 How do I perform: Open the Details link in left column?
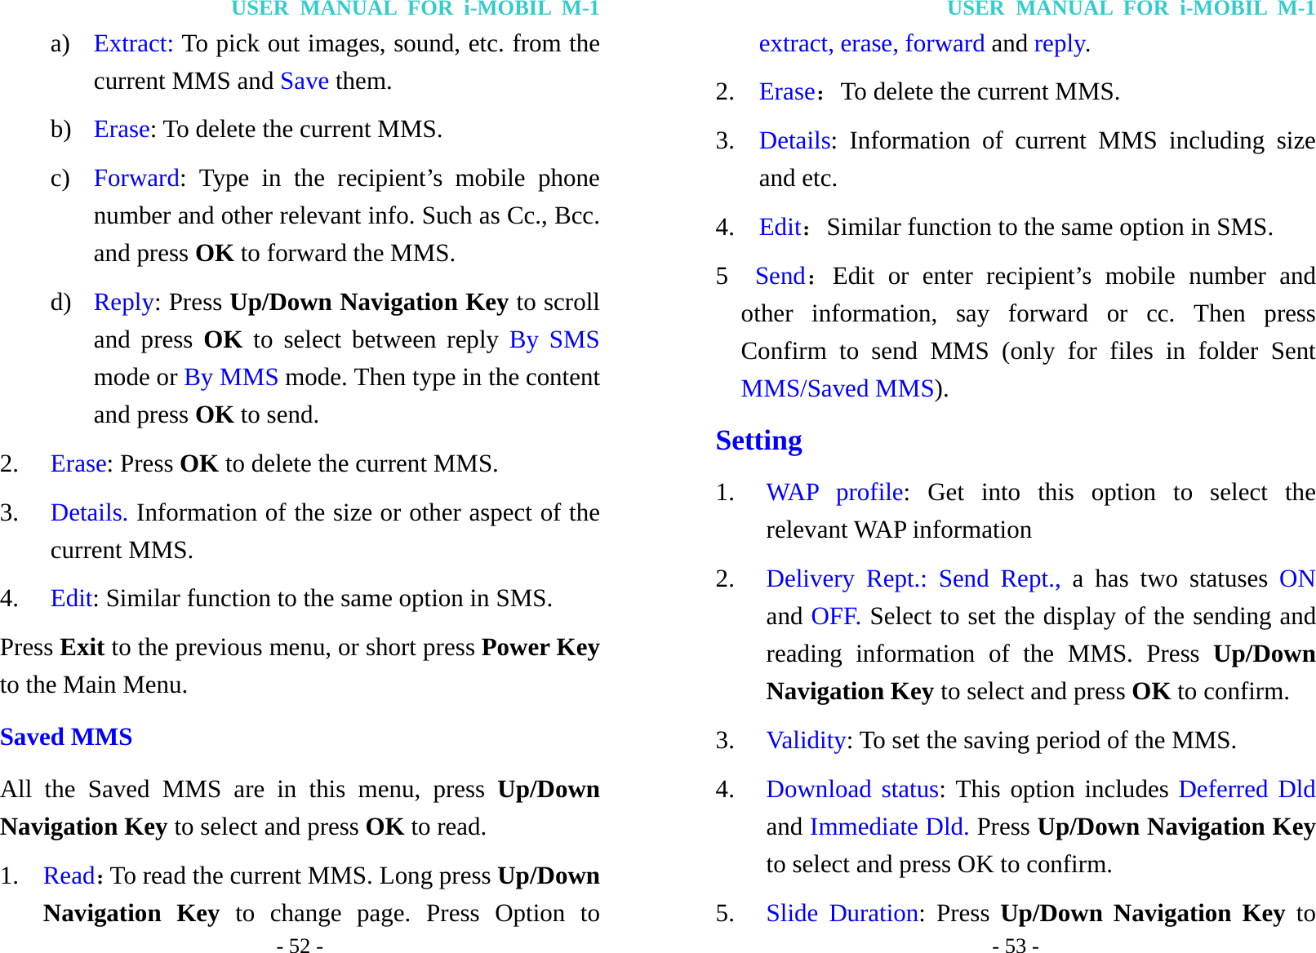[x=88, y=512]
